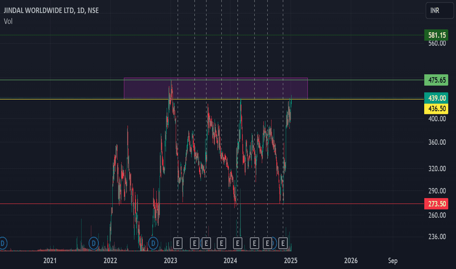
Task: Click the 290.00 price axis value
Action: pos(437,191)
